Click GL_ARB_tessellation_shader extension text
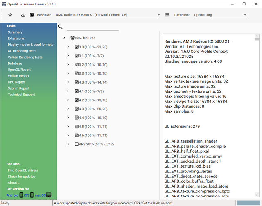The width and height of the screenshot is (262, 206). pyautogui.click(x=191, y=141)
